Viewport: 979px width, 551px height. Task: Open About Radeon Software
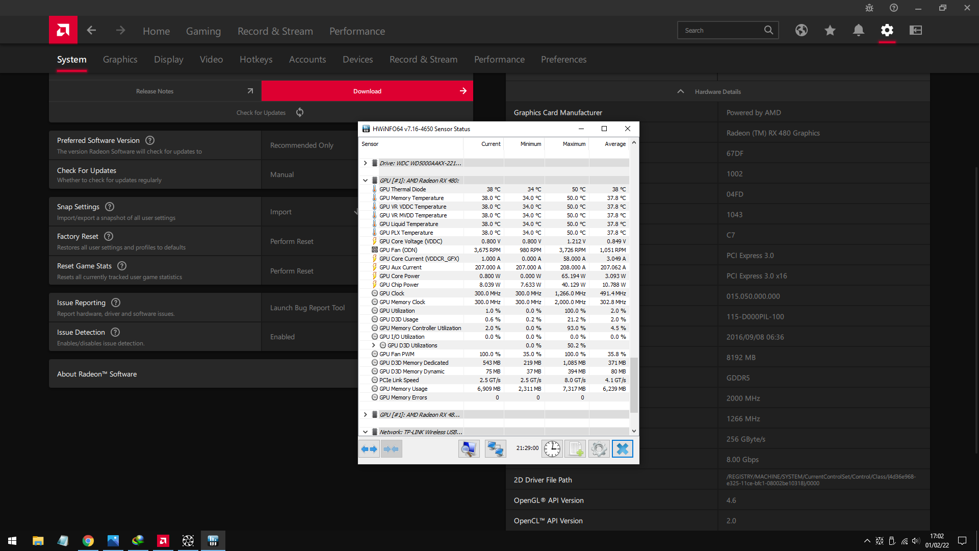tap(203, 374)
